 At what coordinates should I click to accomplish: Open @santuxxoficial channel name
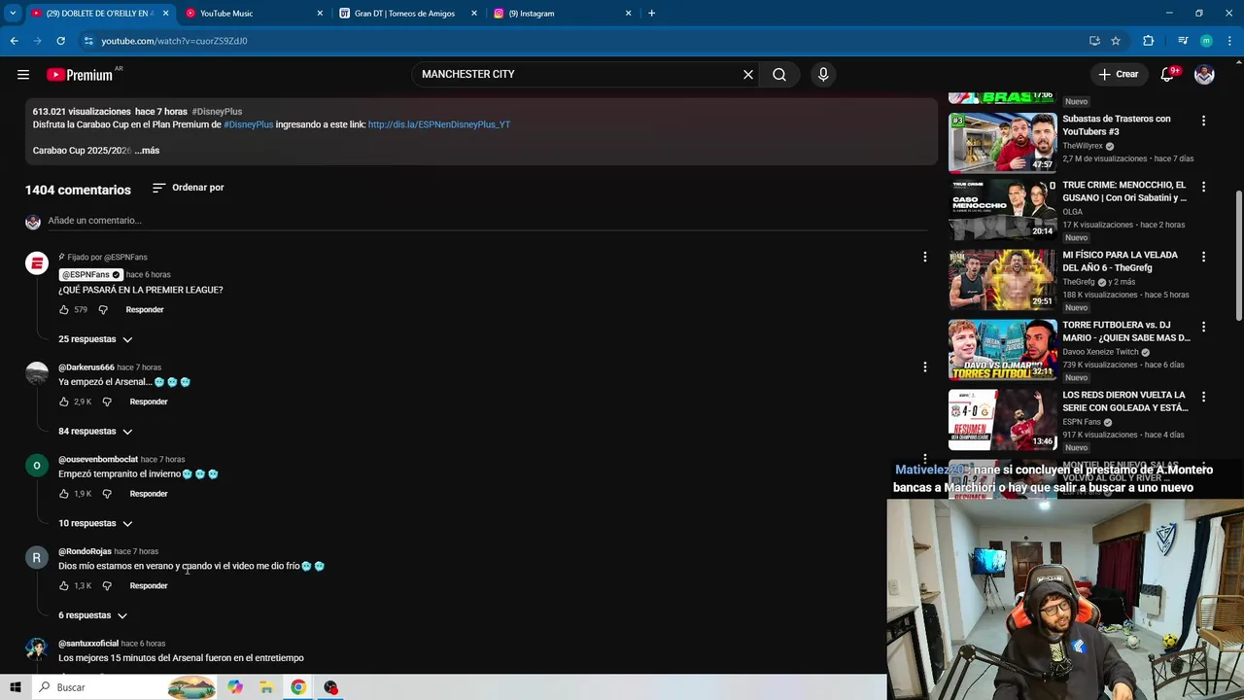point(88,644)
